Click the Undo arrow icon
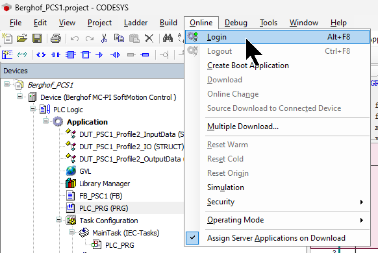The height and width of the screenshot is (253, 378). coord(75,38)
